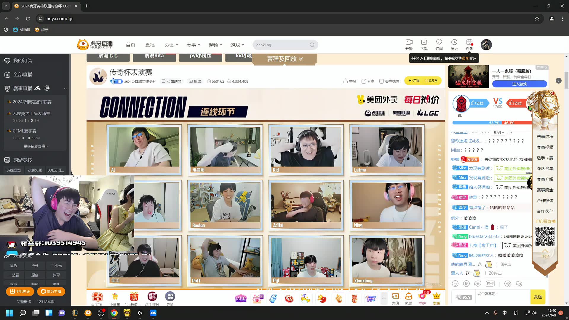Toggle the 客户端看 client viewing checkbox
Viewport: 569px width, 320px height.
[389, 81]
